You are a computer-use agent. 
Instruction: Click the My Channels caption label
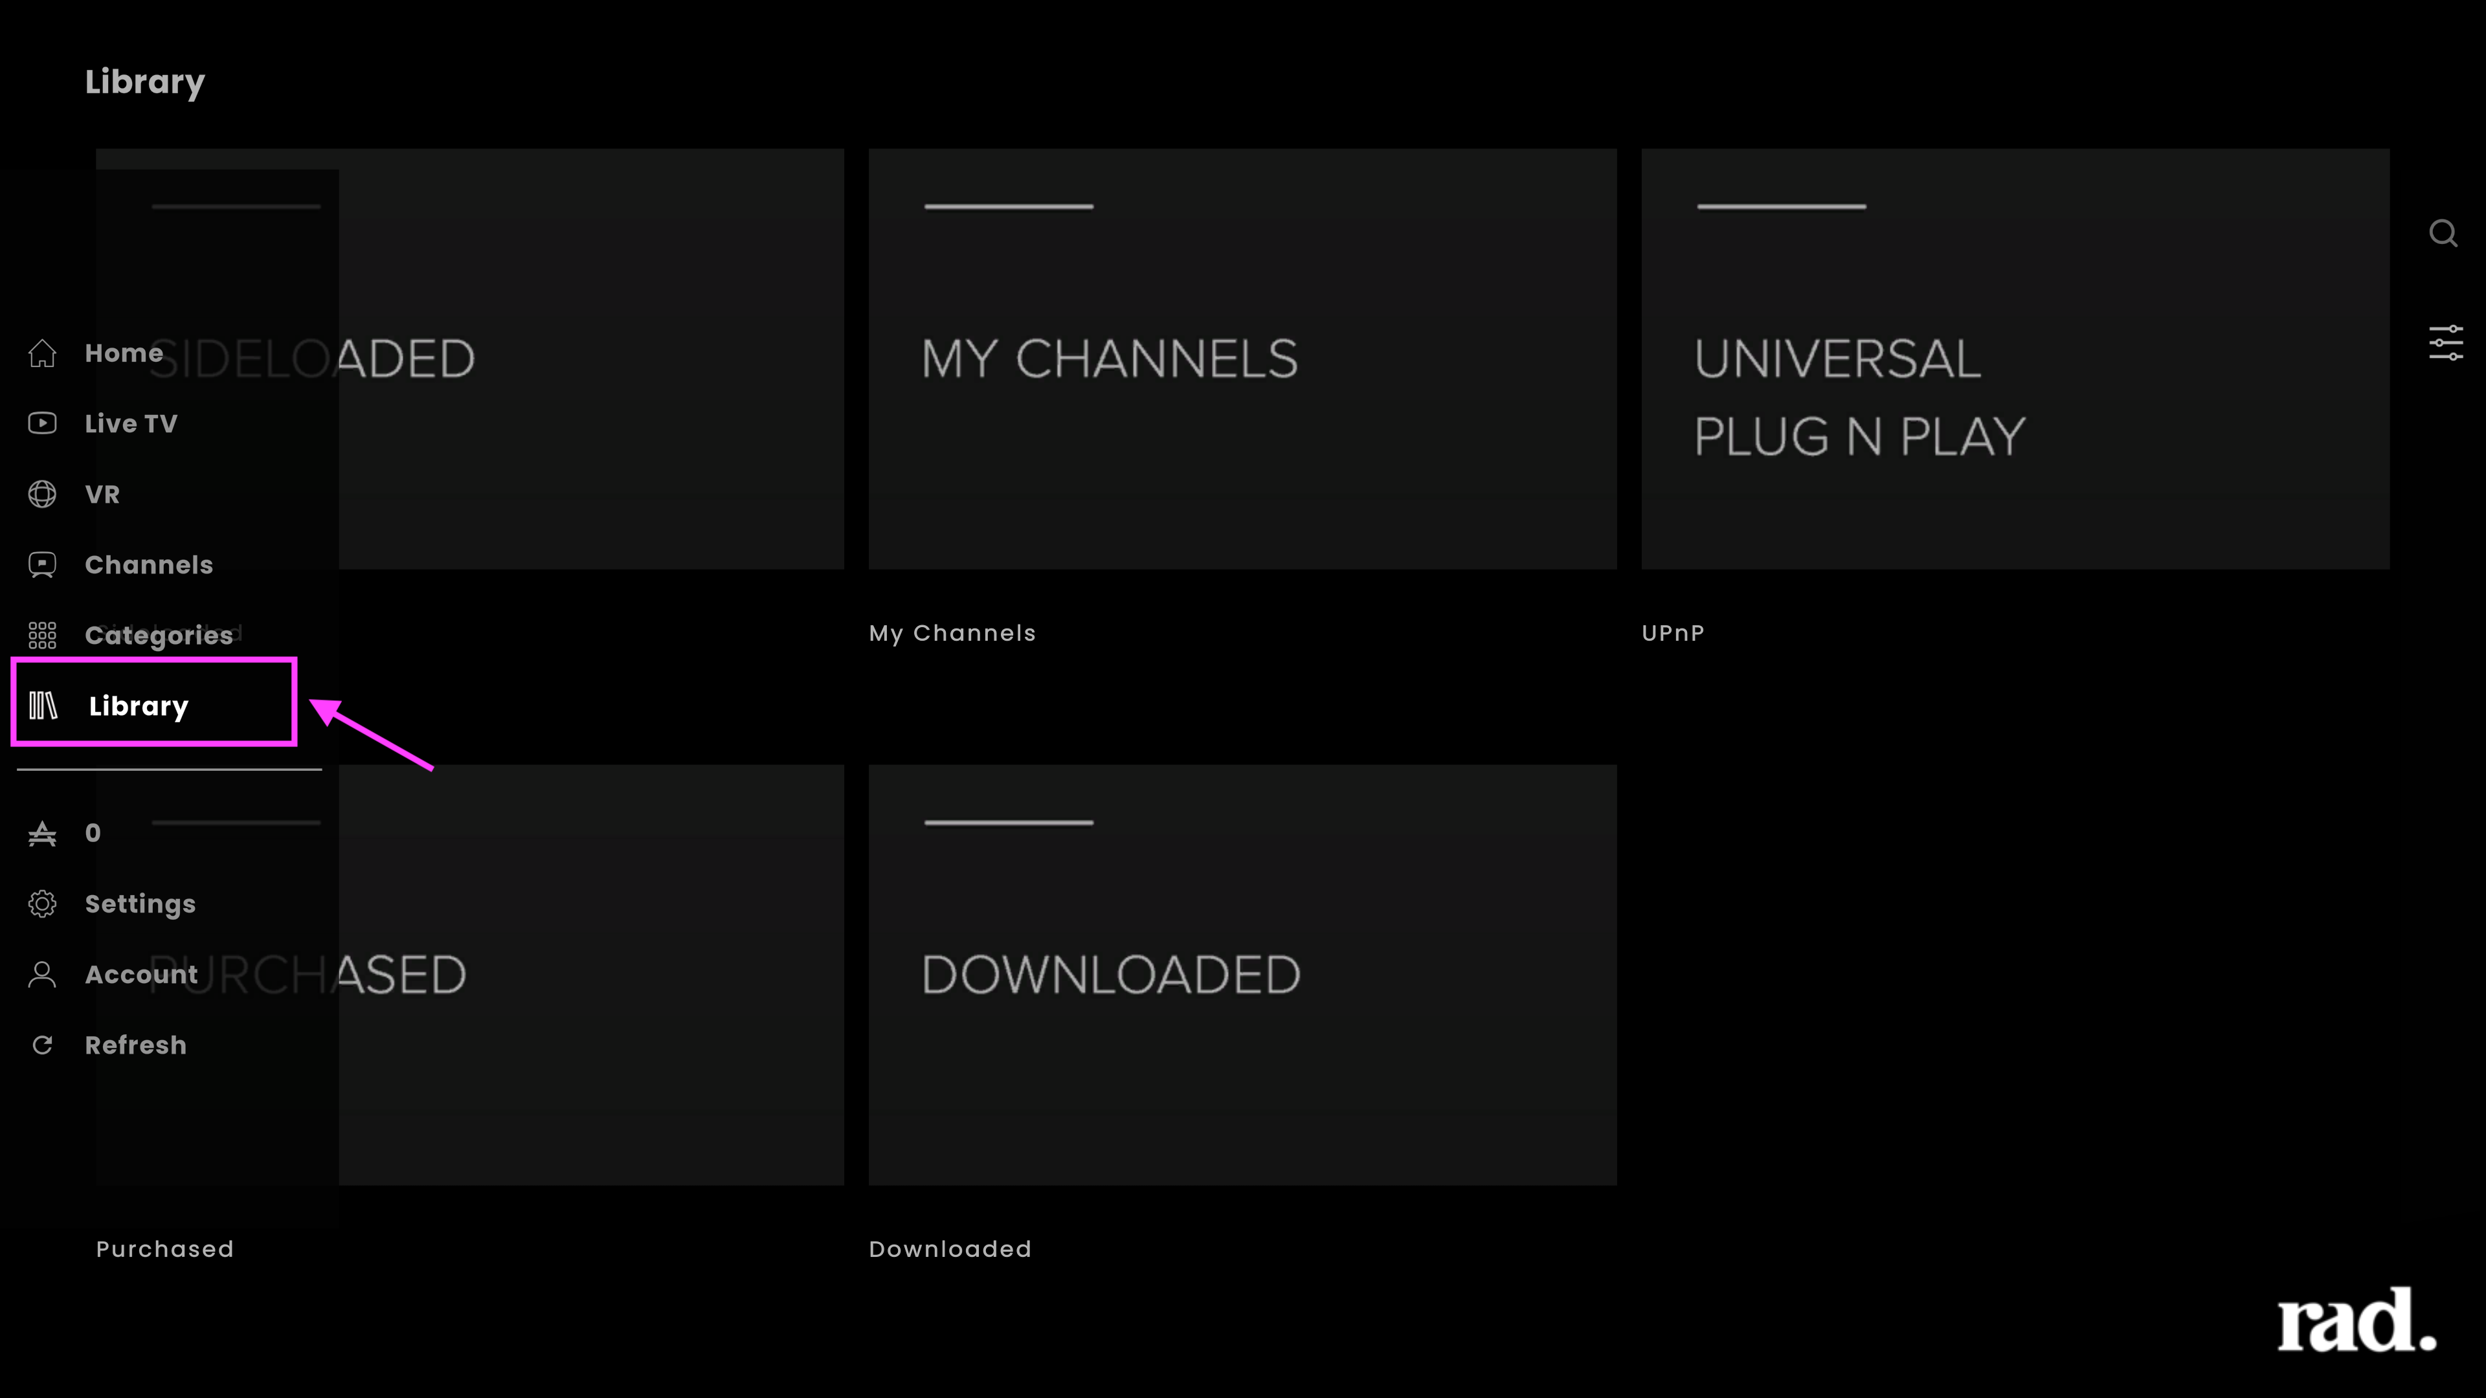click(x=952, y=633)
